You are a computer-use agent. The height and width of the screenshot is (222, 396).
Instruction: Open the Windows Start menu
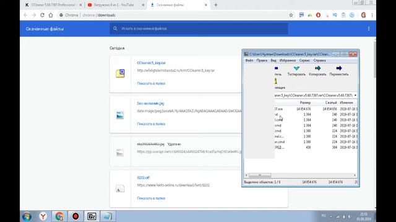[x=27, y=216]
